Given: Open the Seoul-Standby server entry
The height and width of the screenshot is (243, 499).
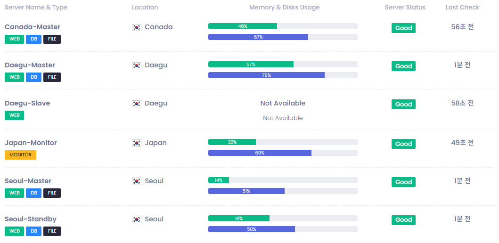Looking at the screenshot, I should (x=31, y=219).
